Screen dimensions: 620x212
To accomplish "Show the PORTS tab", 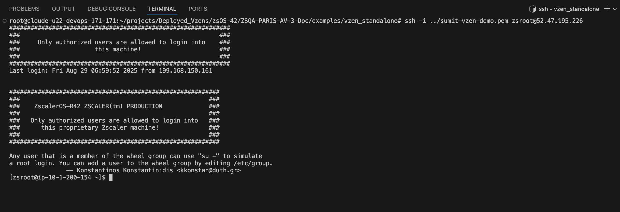I will [x=198, y=9].
